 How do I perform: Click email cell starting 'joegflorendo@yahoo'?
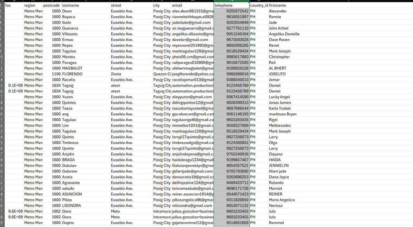pyautogui.click(x=193, y=74)
